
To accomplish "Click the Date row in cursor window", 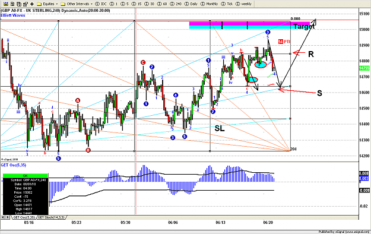I will [26, 184].
